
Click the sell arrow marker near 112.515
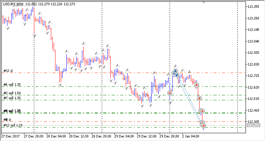coord(199,98)
